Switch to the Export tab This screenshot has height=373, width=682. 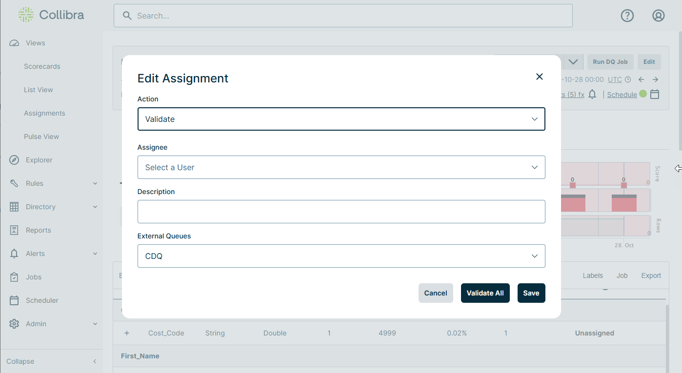[651, 275]
